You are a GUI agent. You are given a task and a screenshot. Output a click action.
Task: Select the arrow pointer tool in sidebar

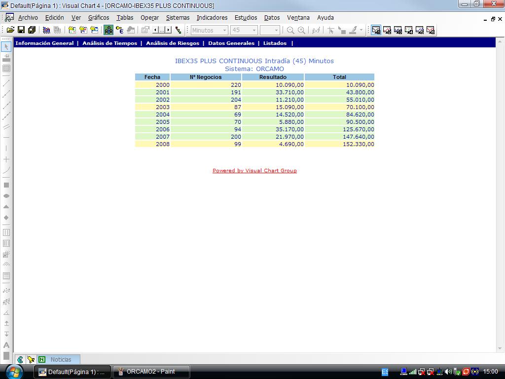click(x=6, y=46)
